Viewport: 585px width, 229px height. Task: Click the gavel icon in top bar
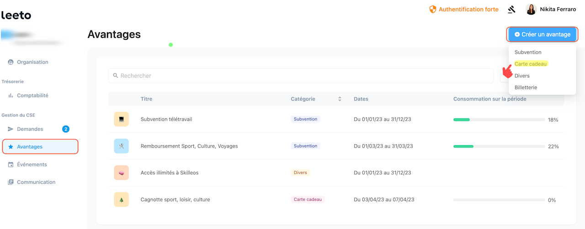tap(512, 10)
